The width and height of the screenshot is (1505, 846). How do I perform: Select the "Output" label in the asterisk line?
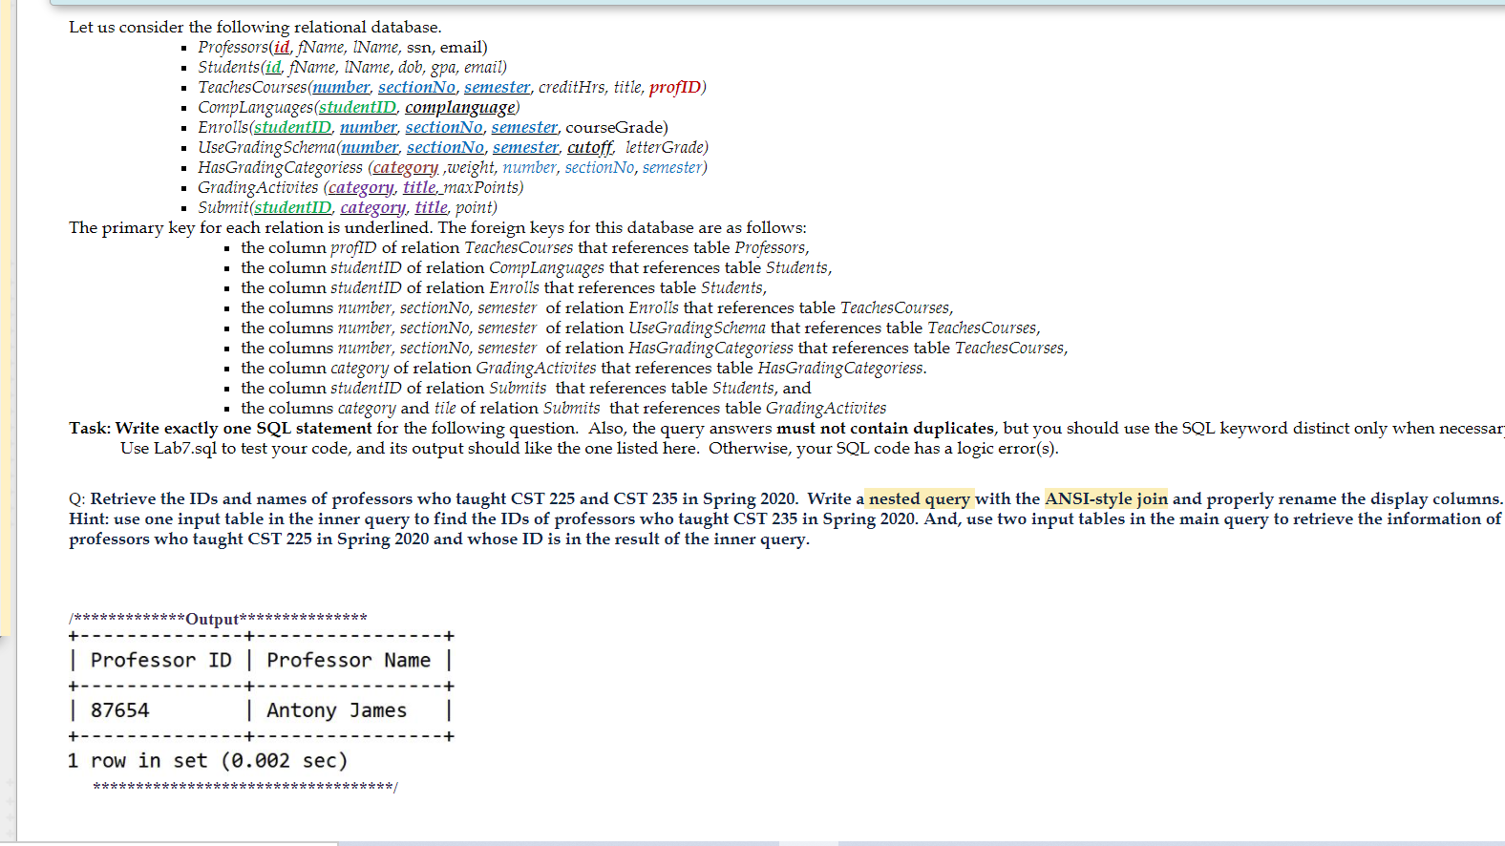coord(212,619)
